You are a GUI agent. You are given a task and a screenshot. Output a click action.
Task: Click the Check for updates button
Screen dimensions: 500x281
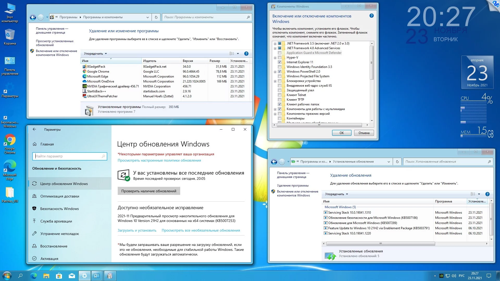(x=149, y=191)
